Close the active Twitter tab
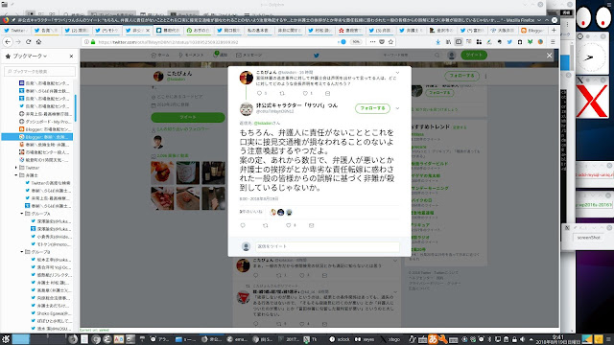614x345 pixels. coord(148,30)
